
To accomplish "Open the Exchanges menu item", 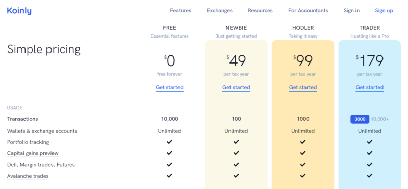I will pos(220,10).
